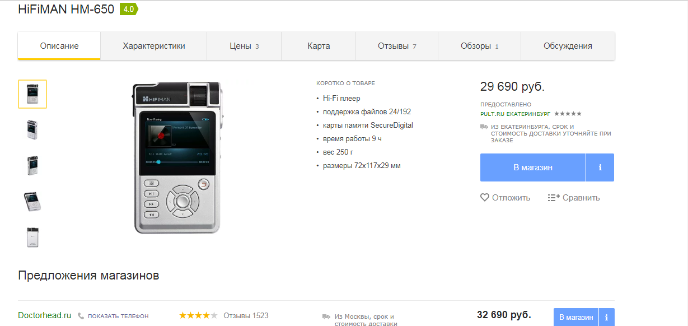688x326 pixels.
Task: Open the Обзоры tab
Action: [479, 46]
